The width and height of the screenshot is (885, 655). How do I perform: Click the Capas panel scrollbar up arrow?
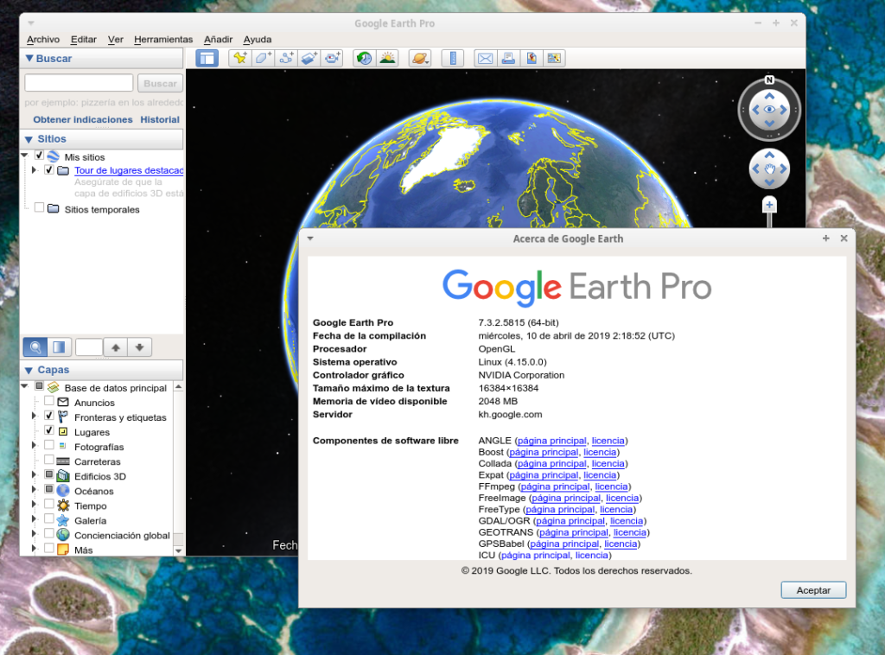point(178,387)
